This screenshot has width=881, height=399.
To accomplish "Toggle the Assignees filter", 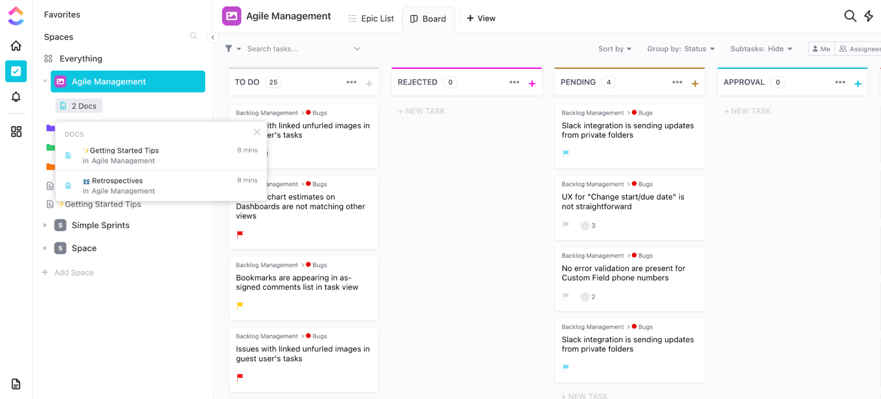I will (x=859, y=49).
